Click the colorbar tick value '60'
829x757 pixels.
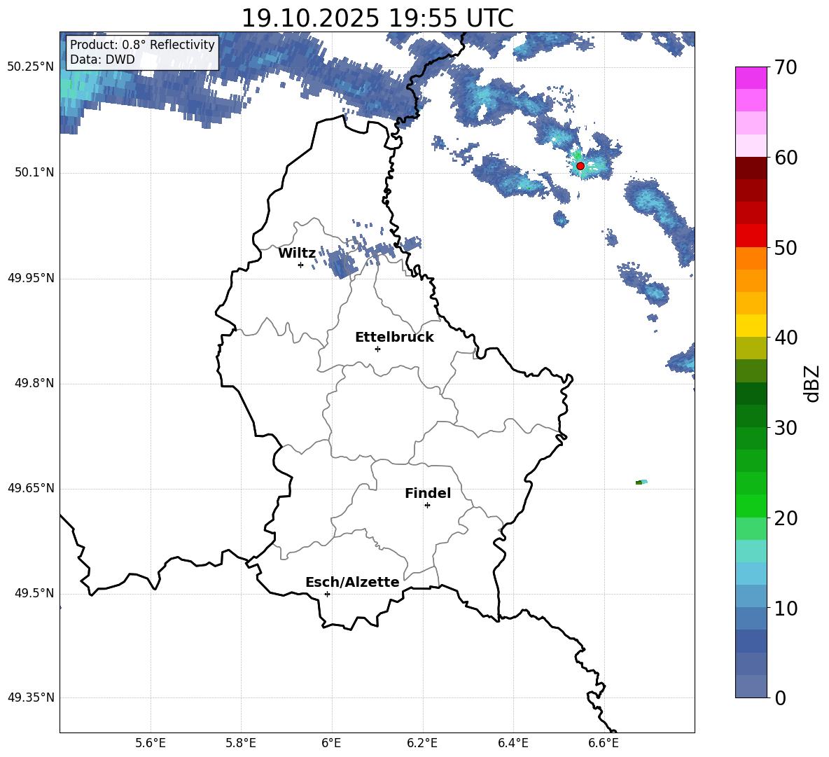click(x=785, y=158)
